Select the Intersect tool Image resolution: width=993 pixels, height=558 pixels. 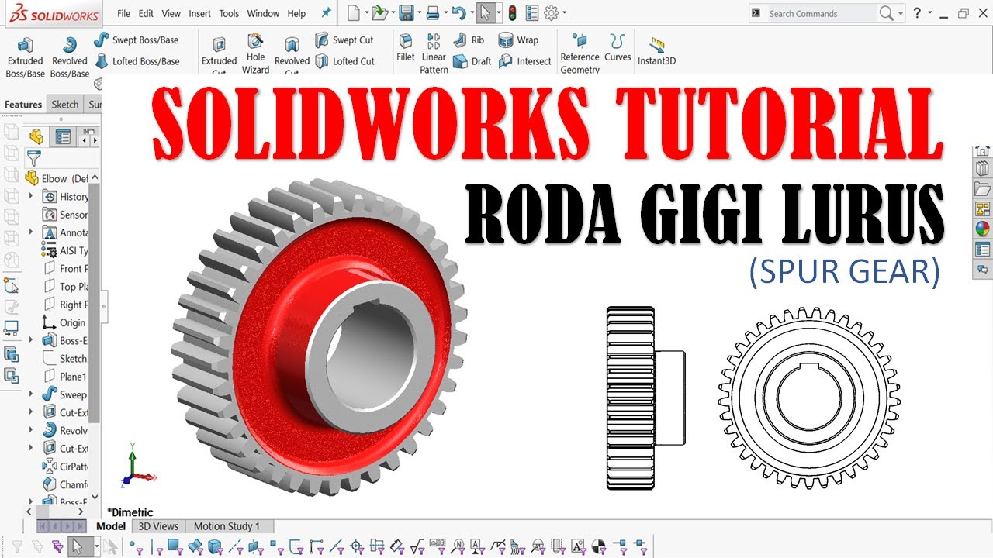(524, 61)
